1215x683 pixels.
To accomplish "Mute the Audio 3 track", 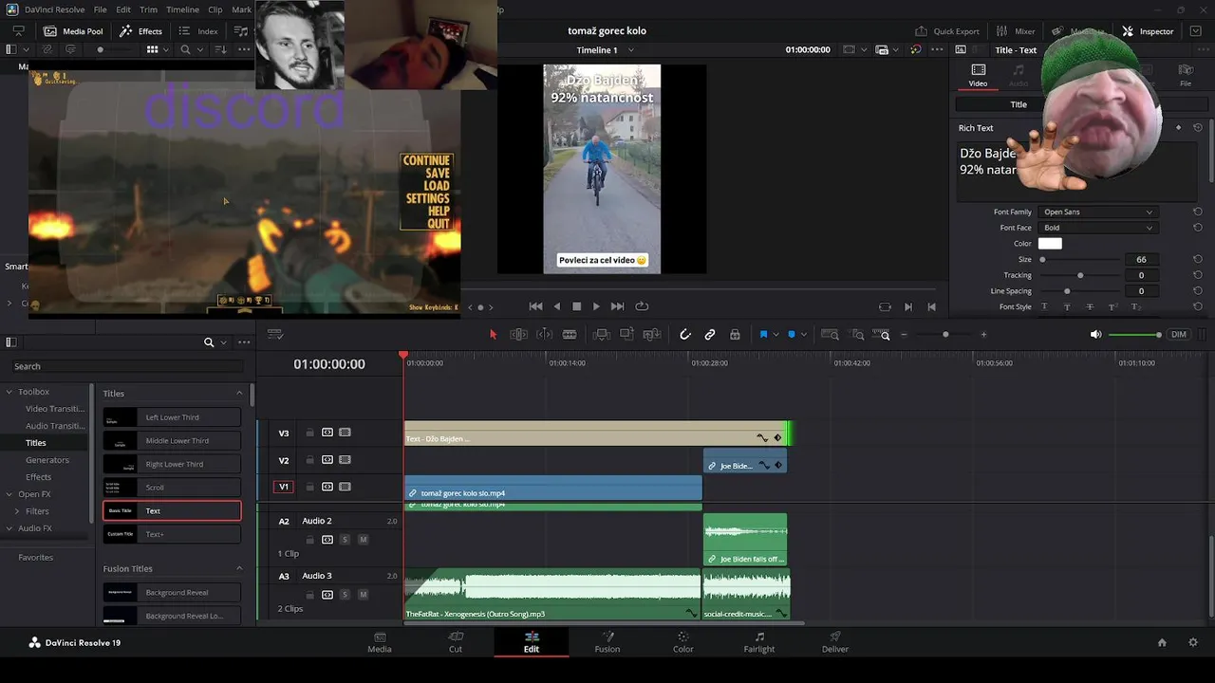I will coord(363,595).
